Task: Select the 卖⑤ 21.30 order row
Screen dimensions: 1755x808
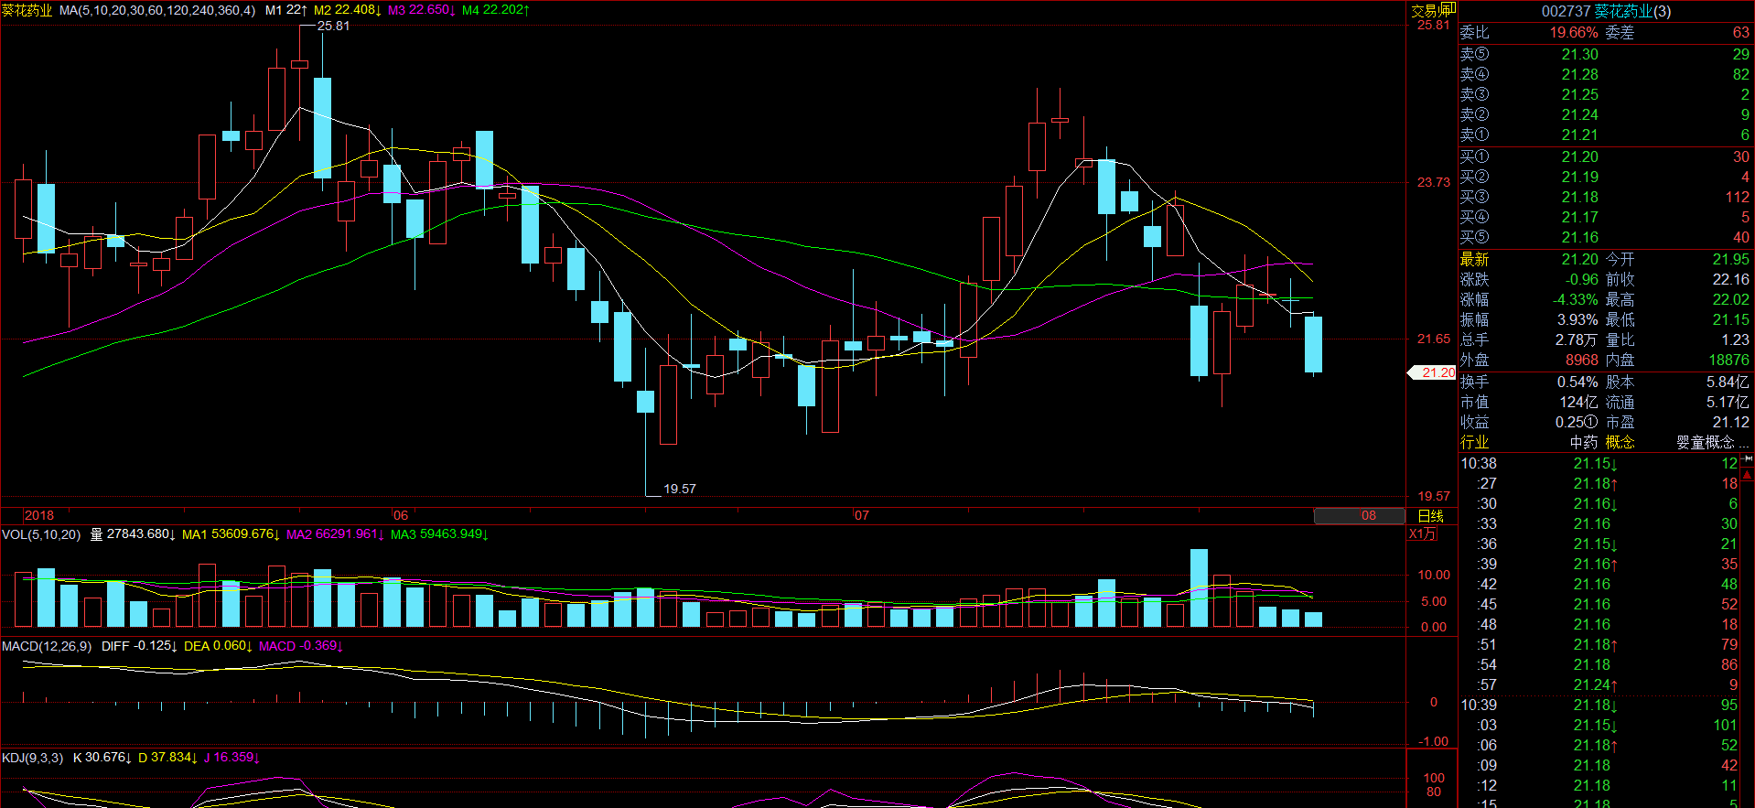Action: tap(1605, 54)
